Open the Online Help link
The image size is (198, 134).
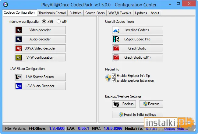point(176,129)
